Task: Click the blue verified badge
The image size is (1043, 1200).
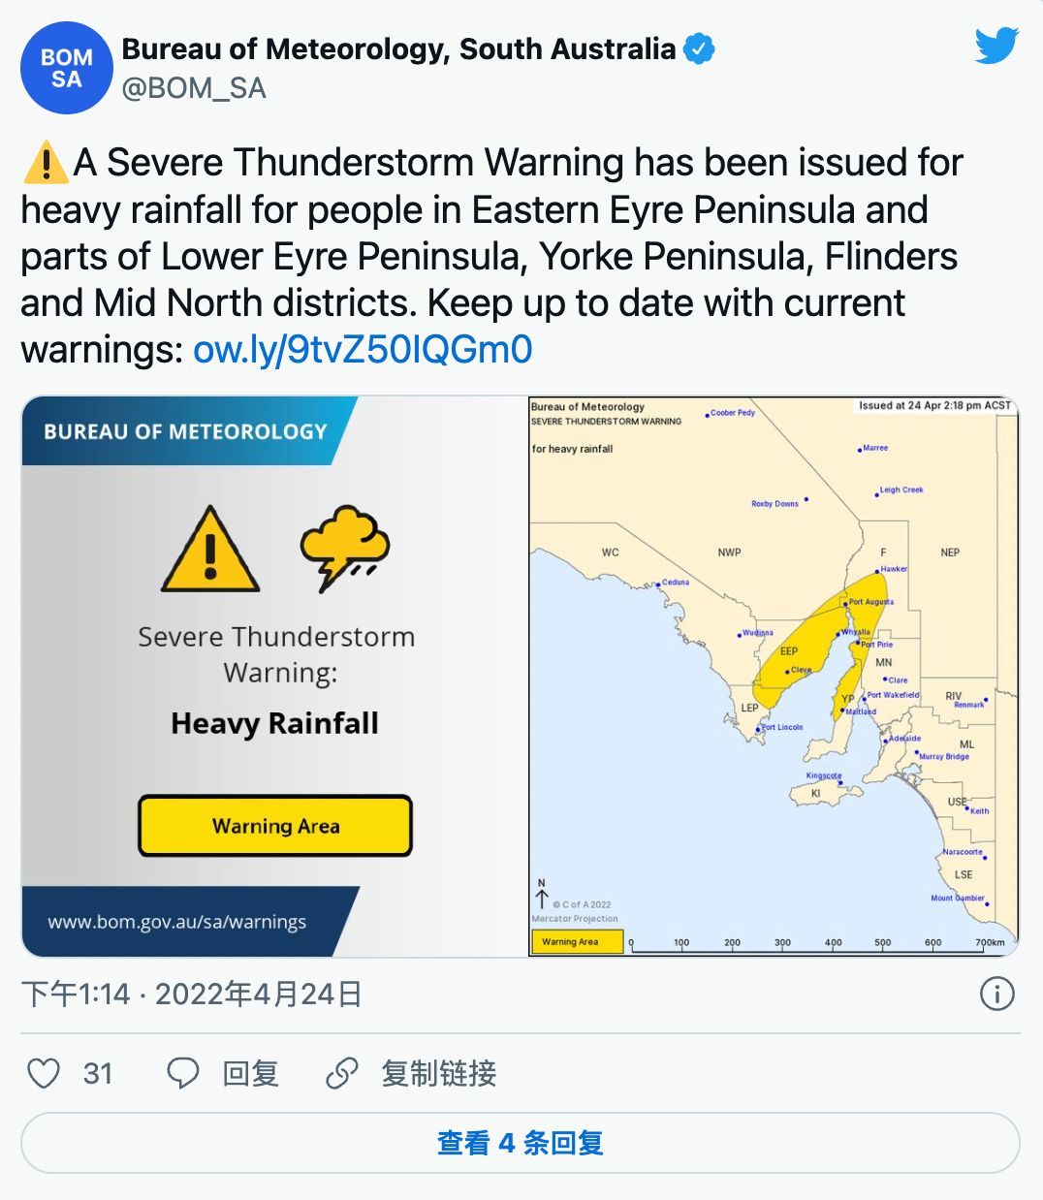Action: click(x=699, y=48)
